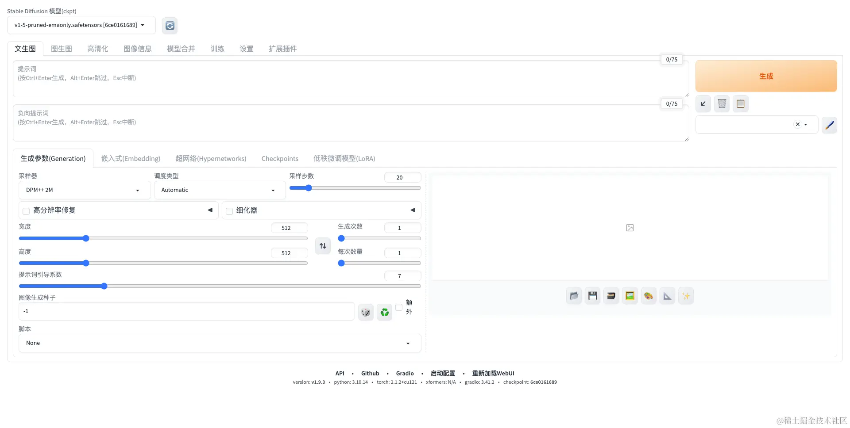Show the Checkpoints tab

pos(280,158)
